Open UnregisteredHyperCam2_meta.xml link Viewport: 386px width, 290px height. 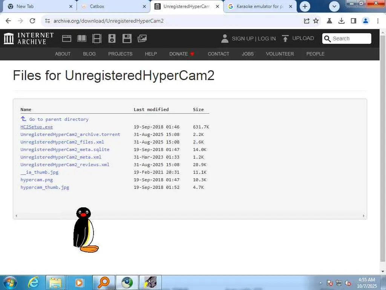[61, 157]
